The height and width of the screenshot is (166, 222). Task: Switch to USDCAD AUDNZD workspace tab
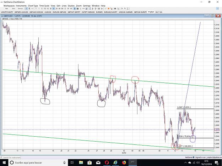[x=126, y=12]
